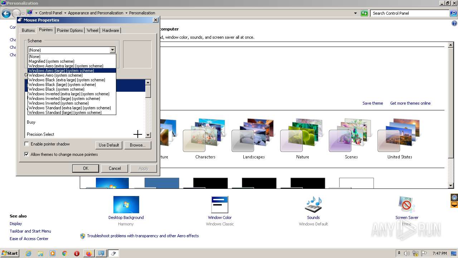This screenshot has height=258, width=458.
Task: Collapse the Scheme dropdown arrow
Action: click(112, 50)
